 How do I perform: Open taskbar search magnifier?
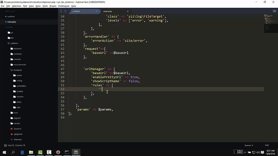pos(13,152)
